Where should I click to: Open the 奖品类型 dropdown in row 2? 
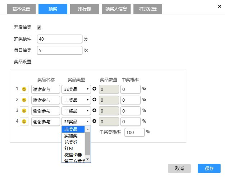point(76,100)
